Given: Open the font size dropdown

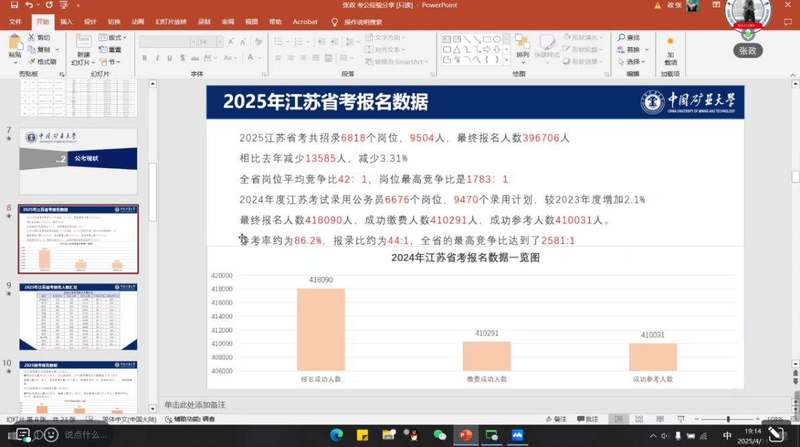Looking at the screenshot, I should point(220,42).
